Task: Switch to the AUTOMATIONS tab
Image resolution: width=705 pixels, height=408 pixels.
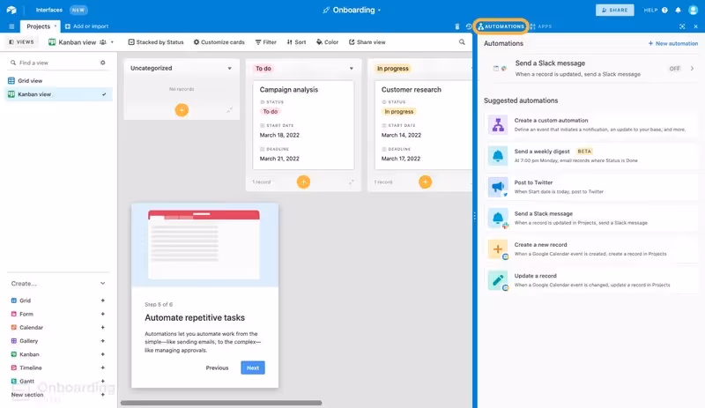Action: click(501, 26)
